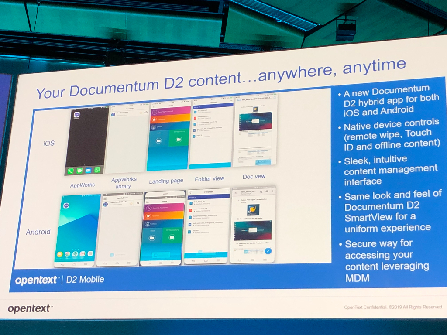Click the Landing page caption
The image size is (447, 335).
pyautogui.click(x=166, y=181)
